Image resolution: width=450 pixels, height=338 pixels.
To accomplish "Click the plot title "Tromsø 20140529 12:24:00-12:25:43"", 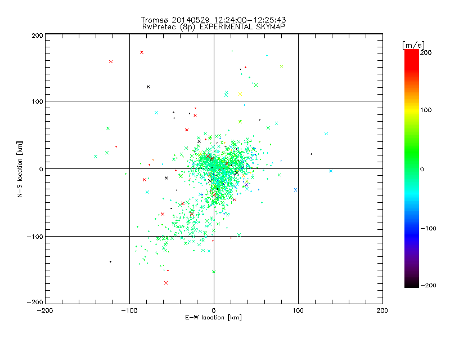I will pos(213,20).
